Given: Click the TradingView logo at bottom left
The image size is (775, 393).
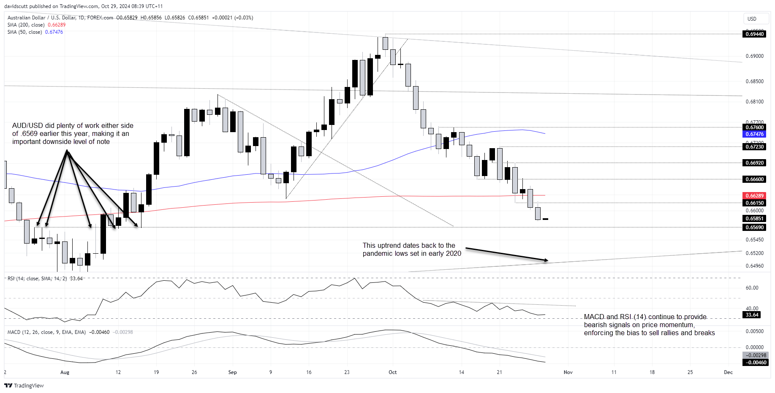Looking at the screenshot, I should click(24, 385).
